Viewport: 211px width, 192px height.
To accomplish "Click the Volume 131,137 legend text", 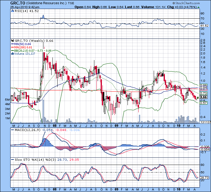I will pos(25,54).
